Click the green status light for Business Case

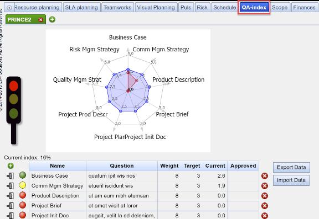coord(23,175)
